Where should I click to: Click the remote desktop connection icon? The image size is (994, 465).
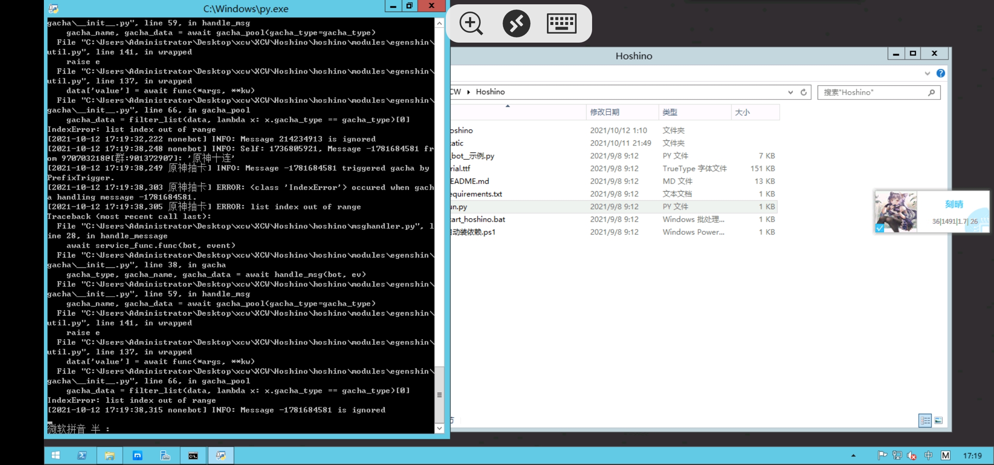516,24
